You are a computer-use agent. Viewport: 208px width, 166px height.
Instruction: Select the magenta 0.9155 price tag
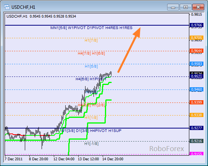(x=197, y=154)
